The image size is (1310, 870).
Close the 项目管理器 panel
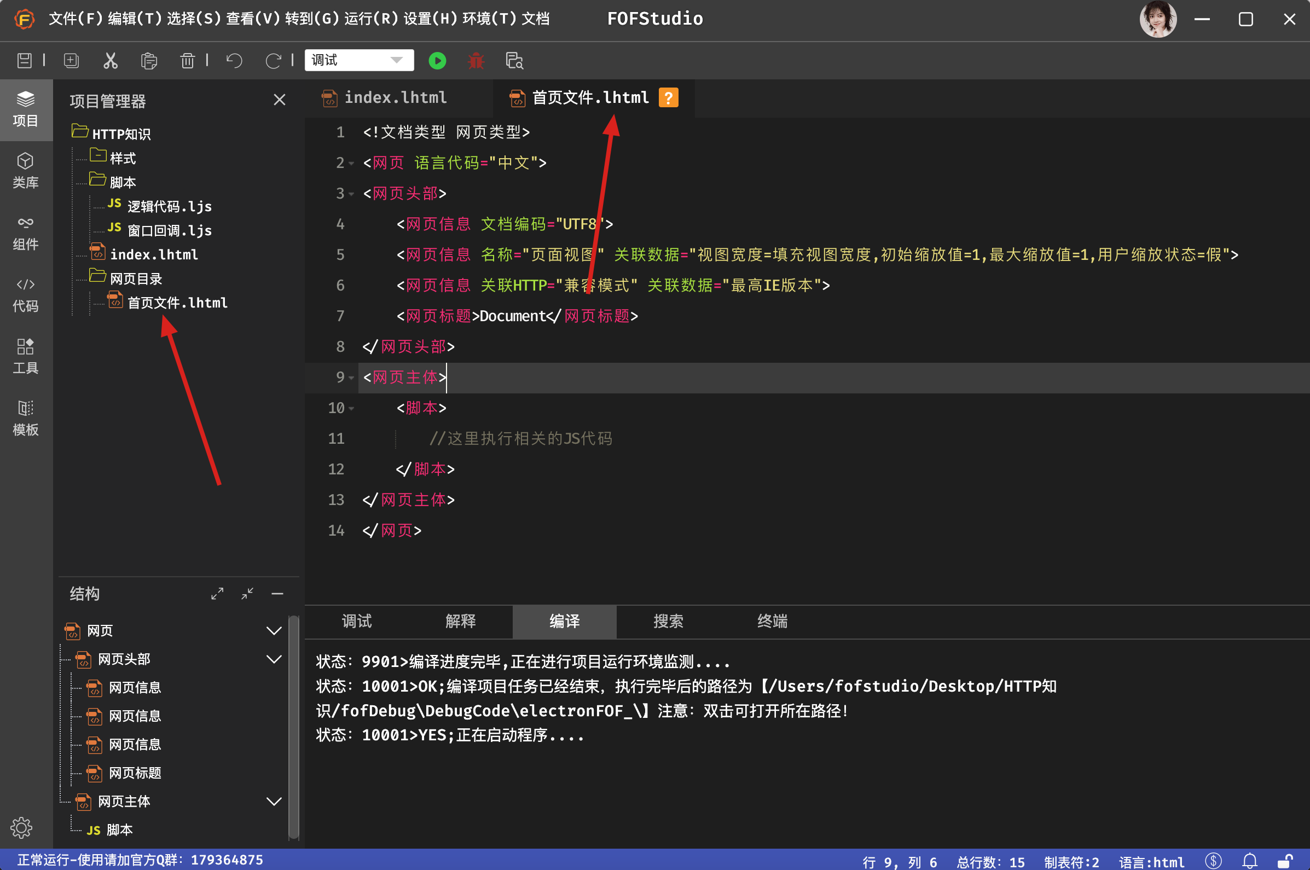[280, 100]
